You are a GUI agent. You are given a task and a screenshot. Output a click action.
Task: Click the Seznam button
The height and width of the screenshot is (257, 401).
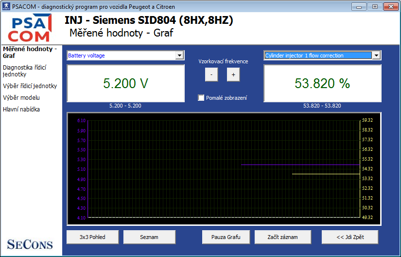pyautogui.click(x=149, y=237)
